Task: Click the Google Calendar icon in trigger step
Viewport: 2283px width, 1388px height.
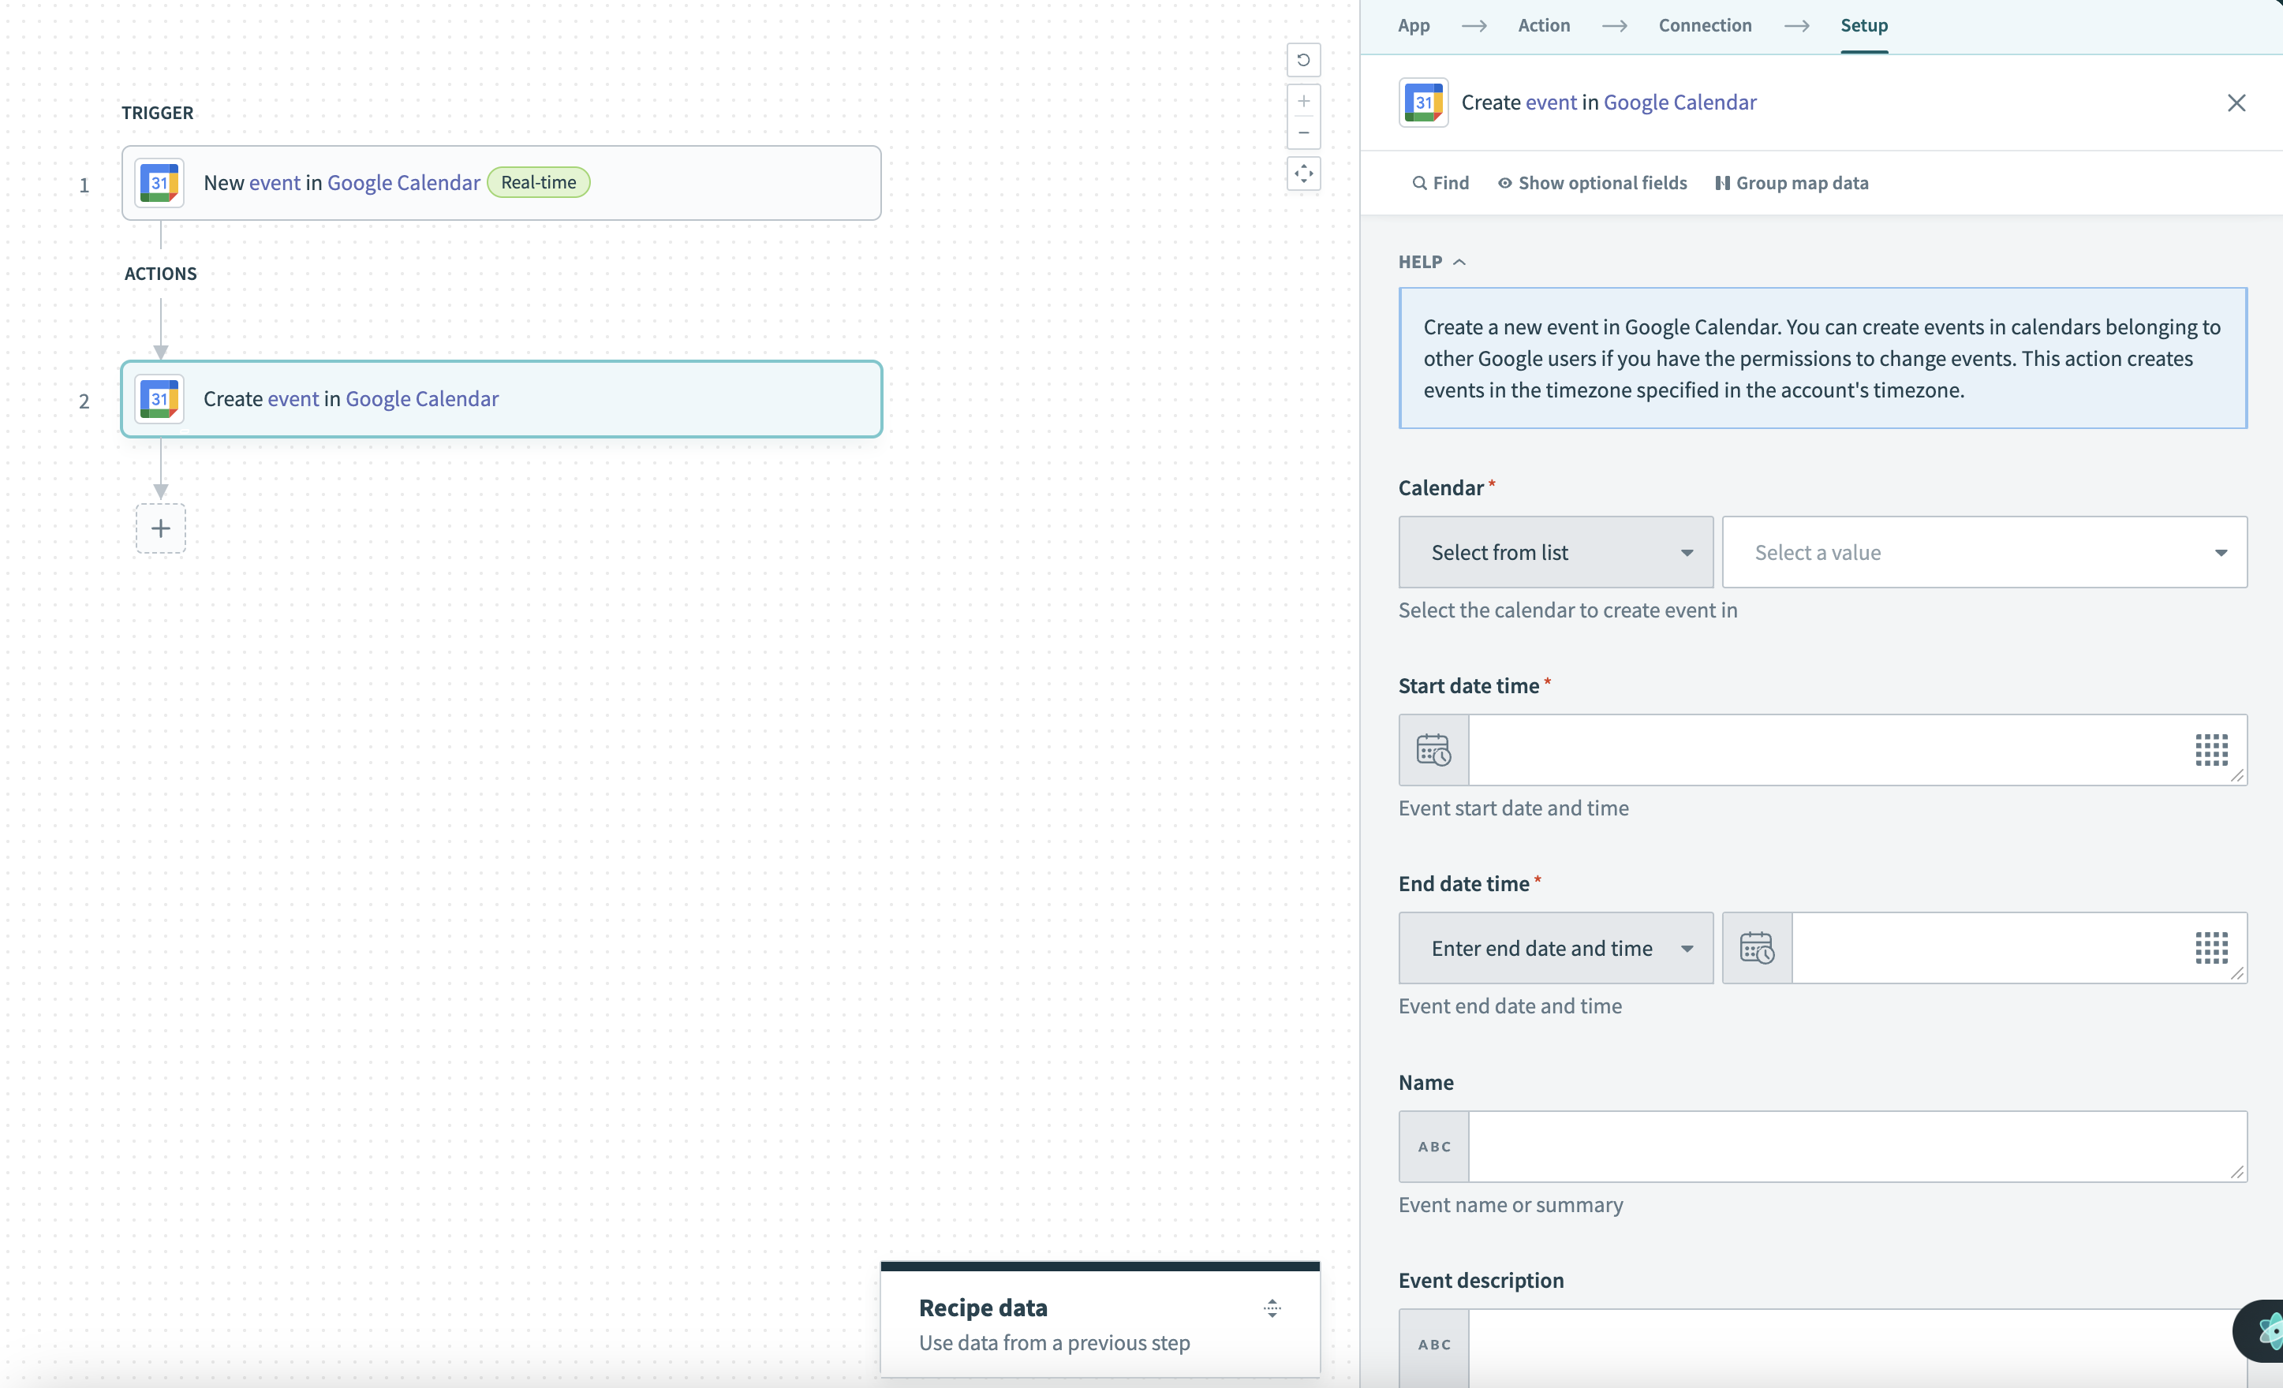Action: [159, 182]
